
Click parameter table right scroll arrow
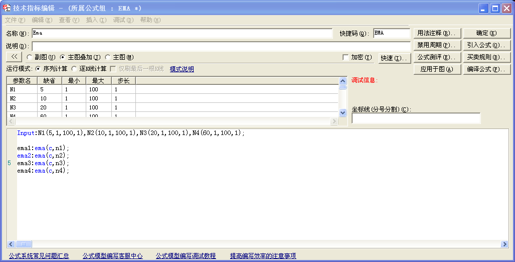(334, 121)
